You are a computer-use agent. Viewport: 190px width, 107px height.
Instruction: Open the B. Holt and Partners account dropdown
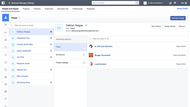pos(154,3)
